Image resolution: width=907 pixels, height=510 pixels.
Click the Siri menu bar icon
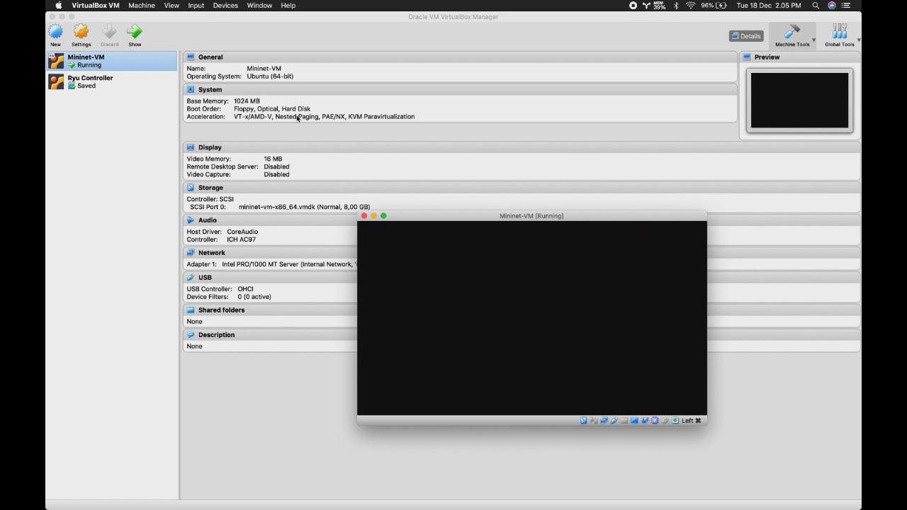pyautogui.click(x=832, y=5)
